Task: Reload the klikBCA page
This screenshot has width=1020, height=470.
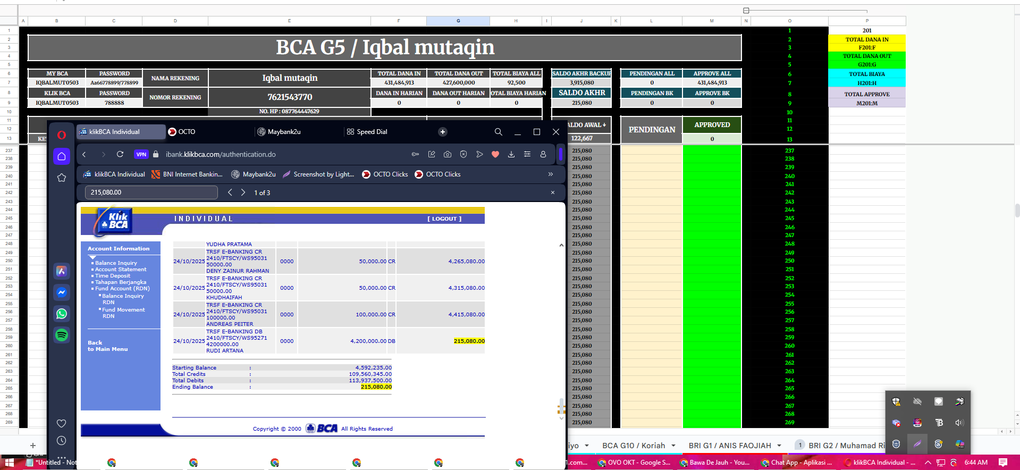Action: [120, 154]
